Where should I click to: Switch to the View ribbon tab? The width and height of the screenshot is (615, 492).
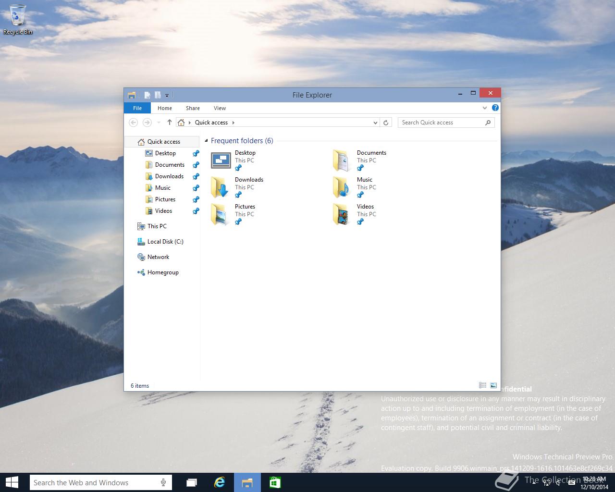(220, 108)
